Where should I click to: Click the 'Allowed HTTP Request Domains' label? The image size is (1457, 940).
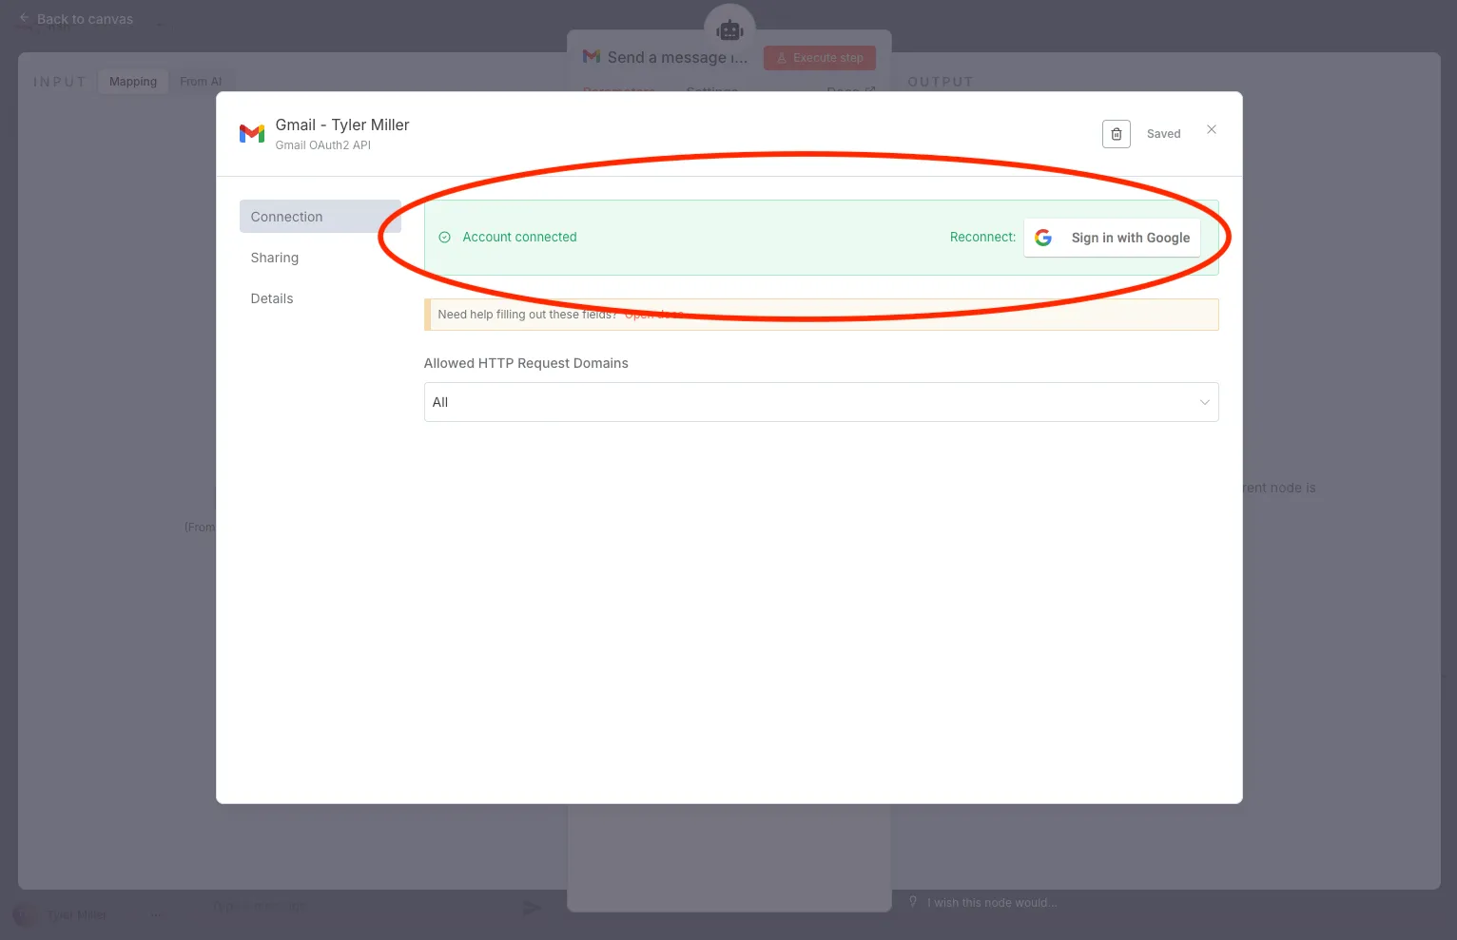[x=526, y=363]
